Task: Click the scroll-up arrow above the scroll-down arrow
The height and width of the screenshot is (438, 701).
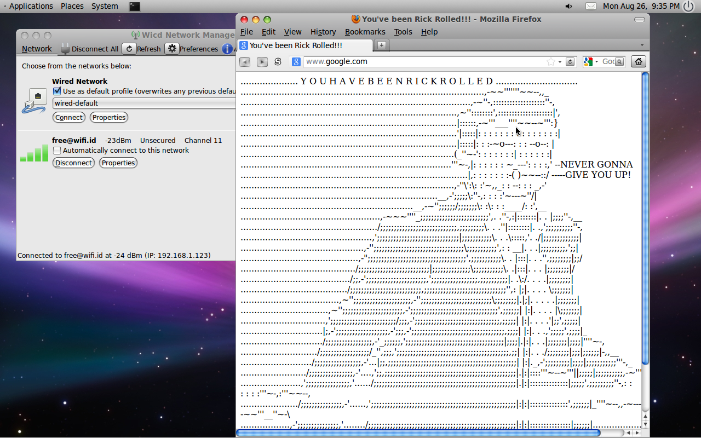Action: coord(645,416)
